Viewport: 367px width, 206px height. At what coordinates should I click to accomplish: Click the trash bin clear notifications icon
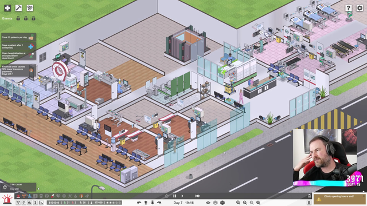click(309, 203)
